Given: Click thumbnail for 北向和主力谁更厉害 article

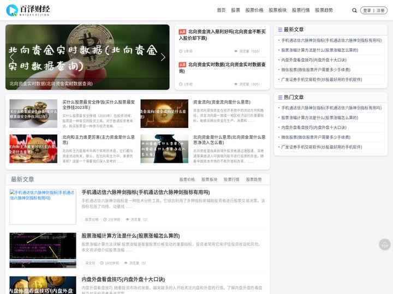Looking at the screenshot, I should click(x=33, y=149).
